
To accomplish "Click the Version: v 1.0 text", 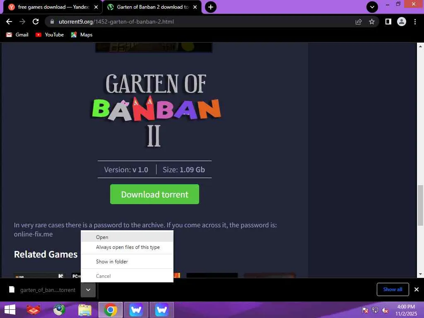I will click(126, 169).
